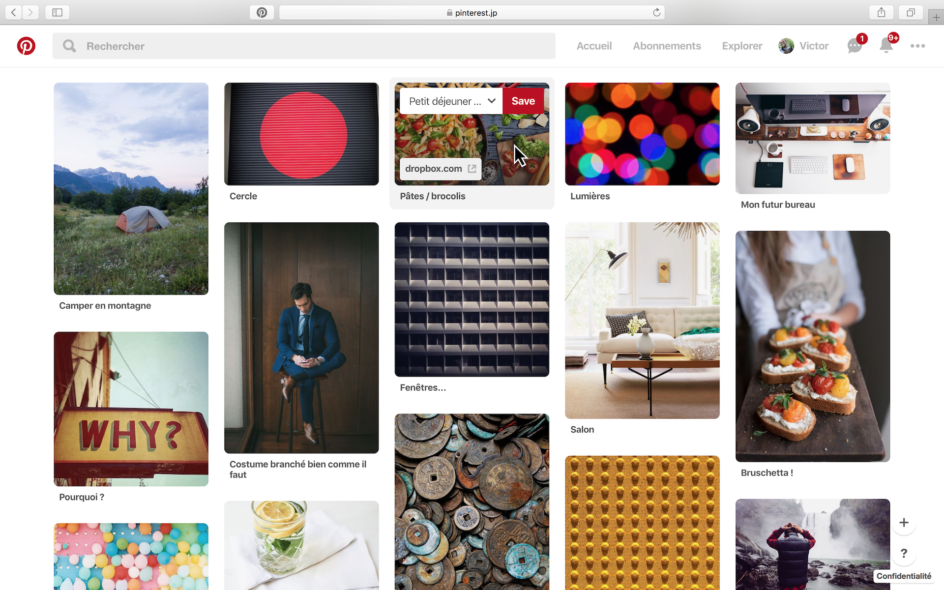This screenshot has width=944, height=590.
Task: Select the 'Explorer' navigation menu item
Action: pyautogui.click(x=742, y=46)
